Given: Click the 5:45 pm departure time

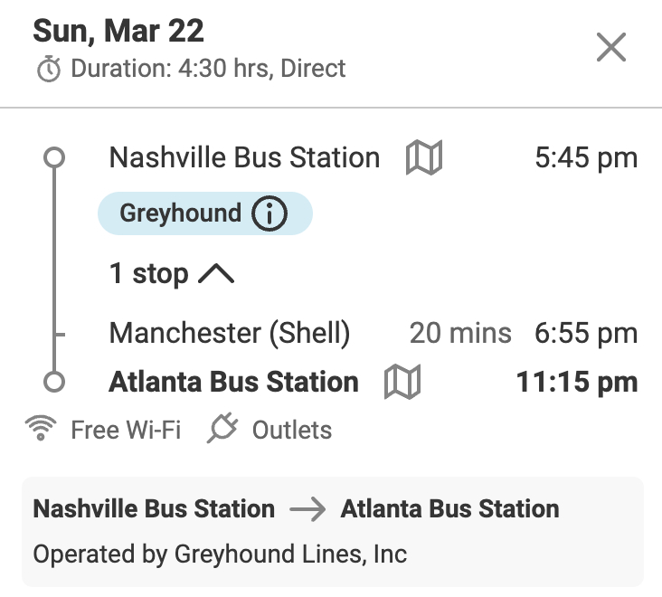Looking at the screenshot, I should tap(586, 158).
